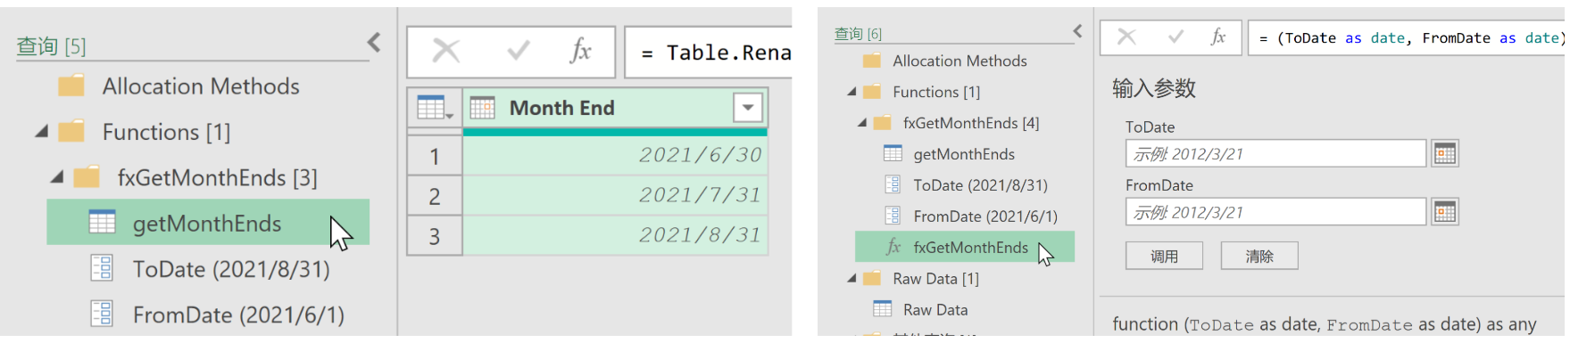Select cell 2021/8/31 in the table
The image size is (1570, 343).
615,235
